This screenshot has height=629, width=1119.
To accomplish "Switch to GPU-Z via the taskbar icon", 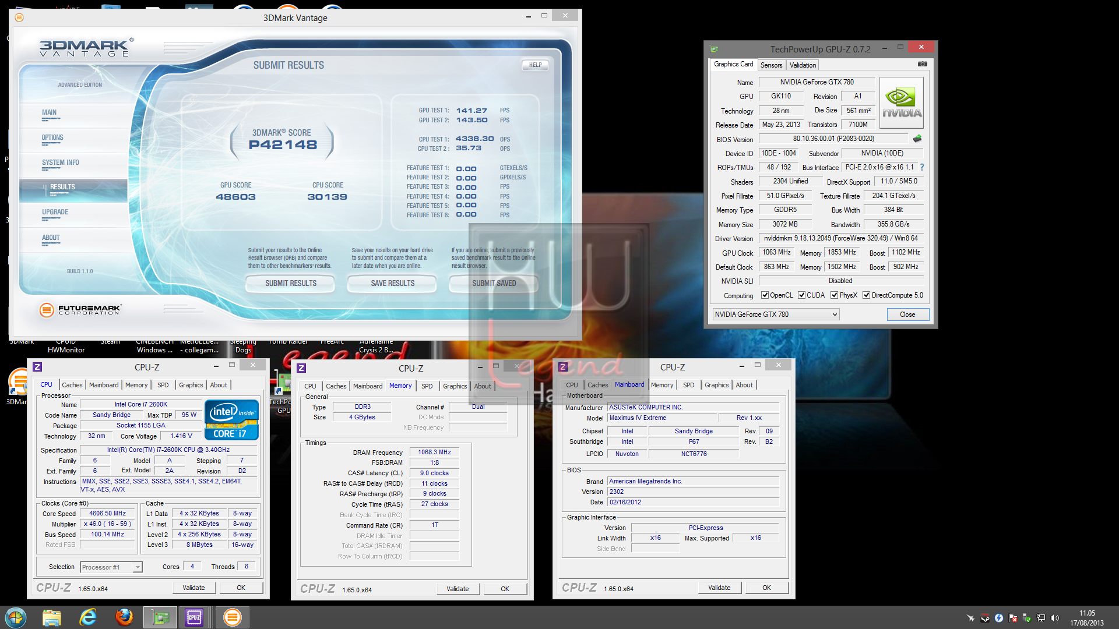I will coord(160,617).
